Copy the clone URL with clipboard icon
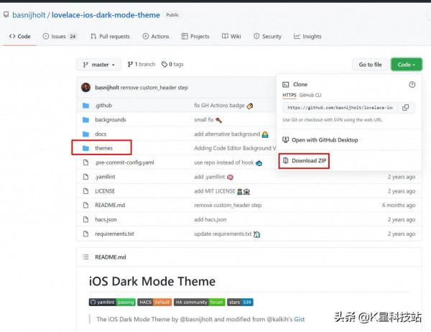Screen dimensions: 431x332 pyautogui.click(x=405, y=108)
